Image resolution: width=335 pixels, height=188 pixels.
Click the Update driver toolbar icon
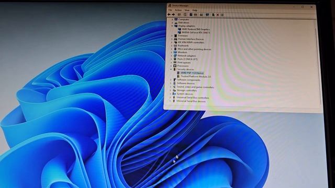pos(213,15)
